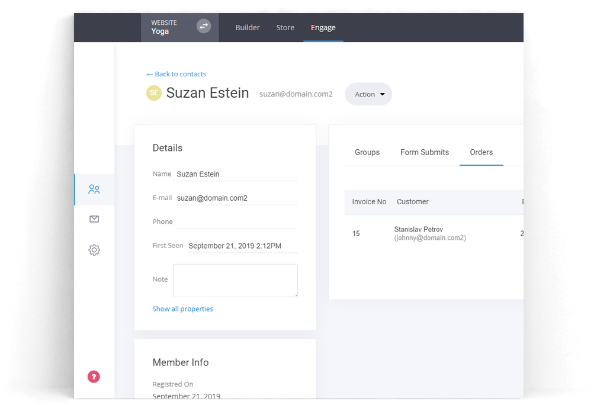Open the Store section
597x405 pixels.
285,27
